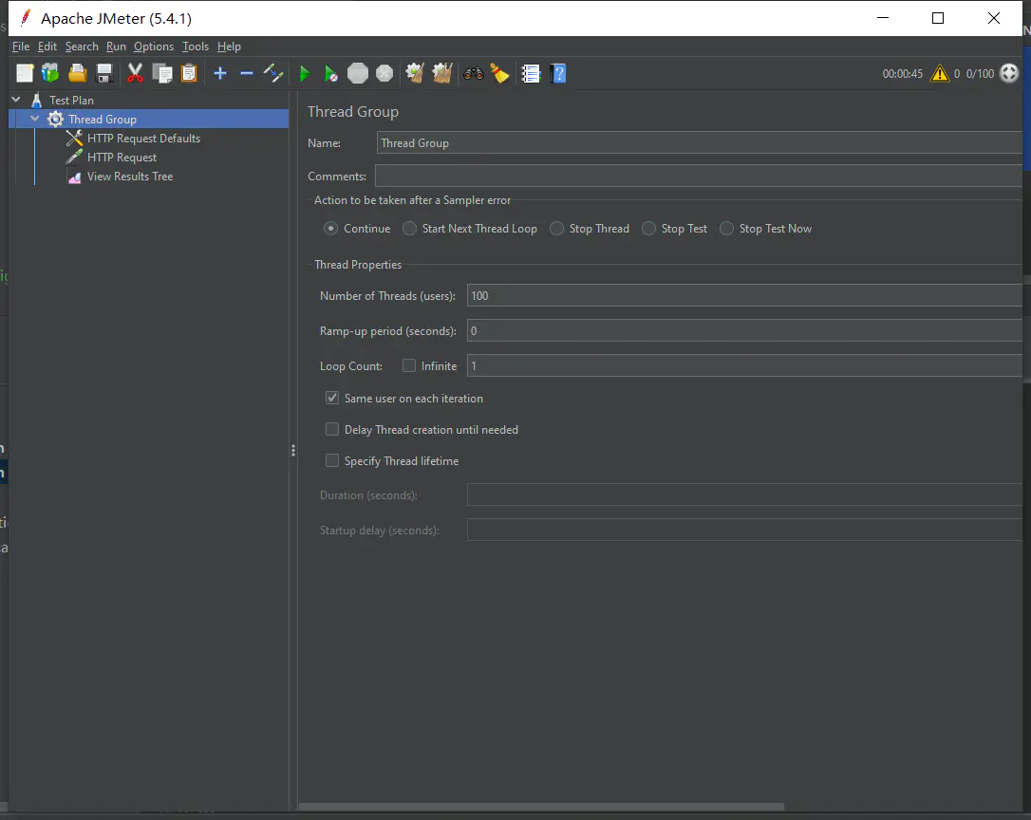The height and width of the screenshot is (820, 1031).
Task: Start the test with no pauses
Action: point(330,74)
